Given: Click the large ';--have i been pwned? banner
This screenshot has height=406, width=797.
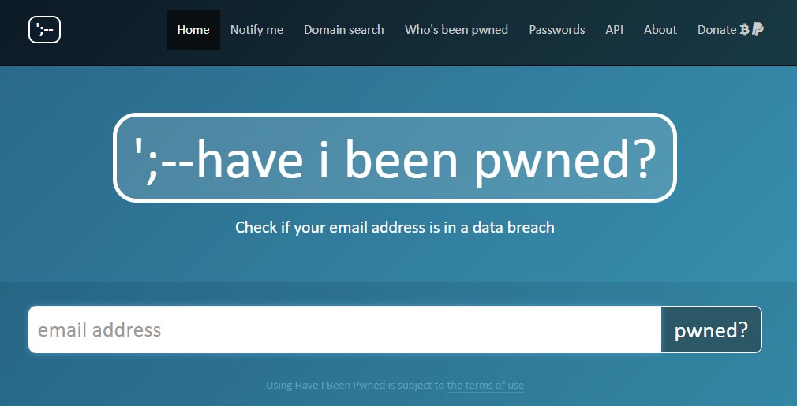Looking at the screenshot, I should (x=395, y=158).
